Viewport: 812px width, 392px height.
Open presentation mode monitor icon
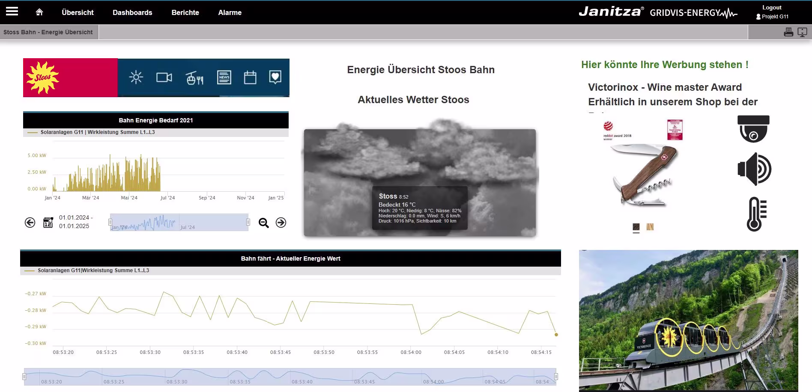[x=802, y=32]
